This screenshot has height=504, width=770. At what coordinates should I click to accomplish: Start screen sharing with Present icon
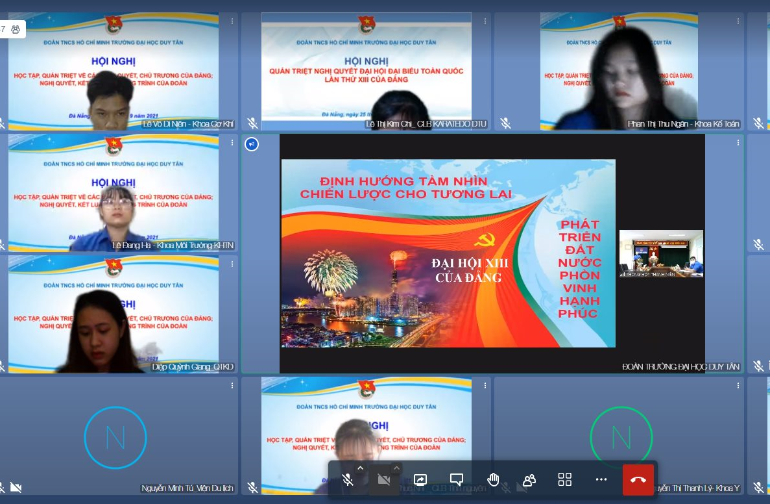420,479
